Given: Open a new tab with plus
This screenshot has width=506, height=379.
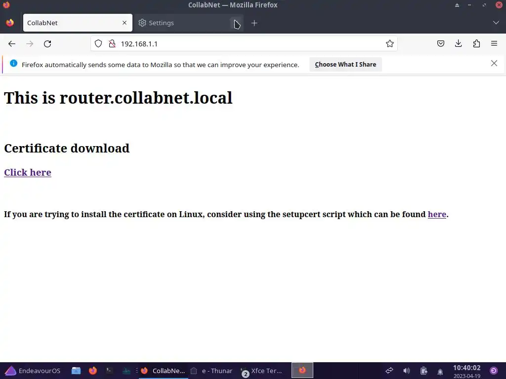Looking at the screenshot, I should [x=254, y=23].
